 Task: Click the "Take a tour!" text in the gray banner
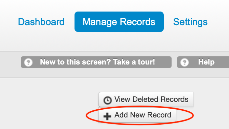(134, 62)
